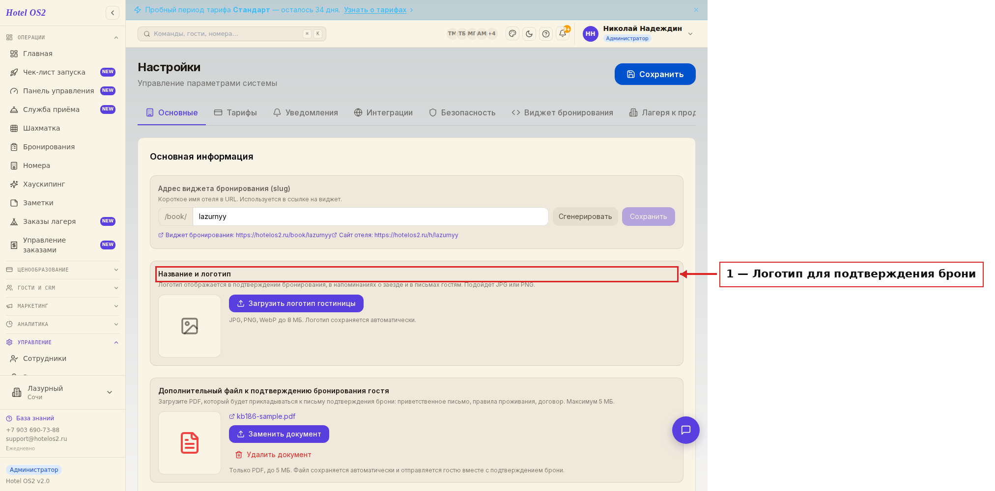Click the phone number +7 903 690-73-88
Image resolution: width=995 pixels, height=491 pixels.
32,430
